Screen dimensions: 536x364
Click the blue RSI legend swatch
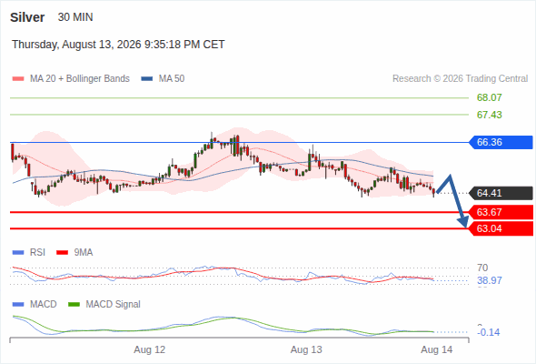(18, 253)
